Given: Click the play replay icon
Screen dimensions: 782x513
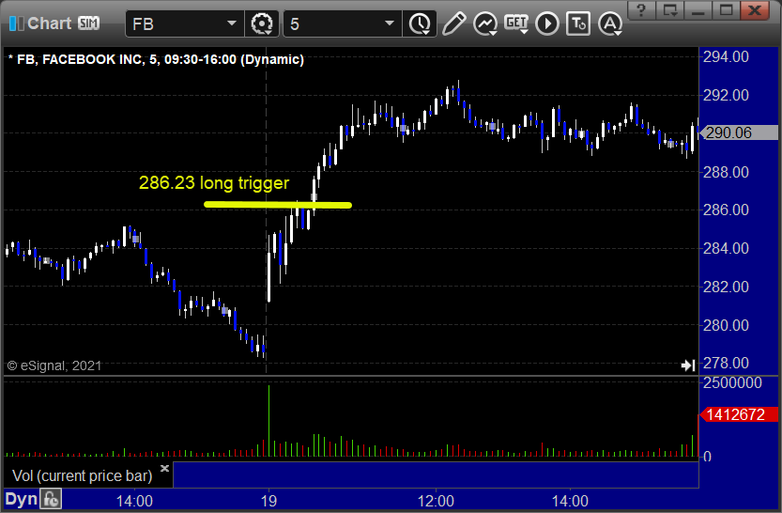Looking at the screenshot, I should point(547,23).
